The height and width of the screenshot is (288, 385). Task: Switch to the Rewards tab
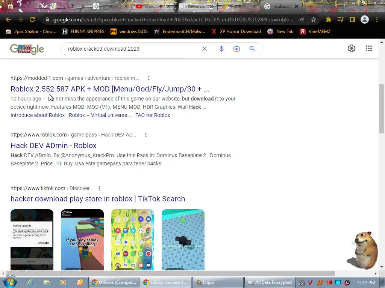coord(196,6)
